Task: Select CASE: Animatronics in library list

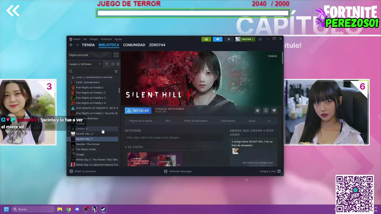Action: (x=88, y=82)
